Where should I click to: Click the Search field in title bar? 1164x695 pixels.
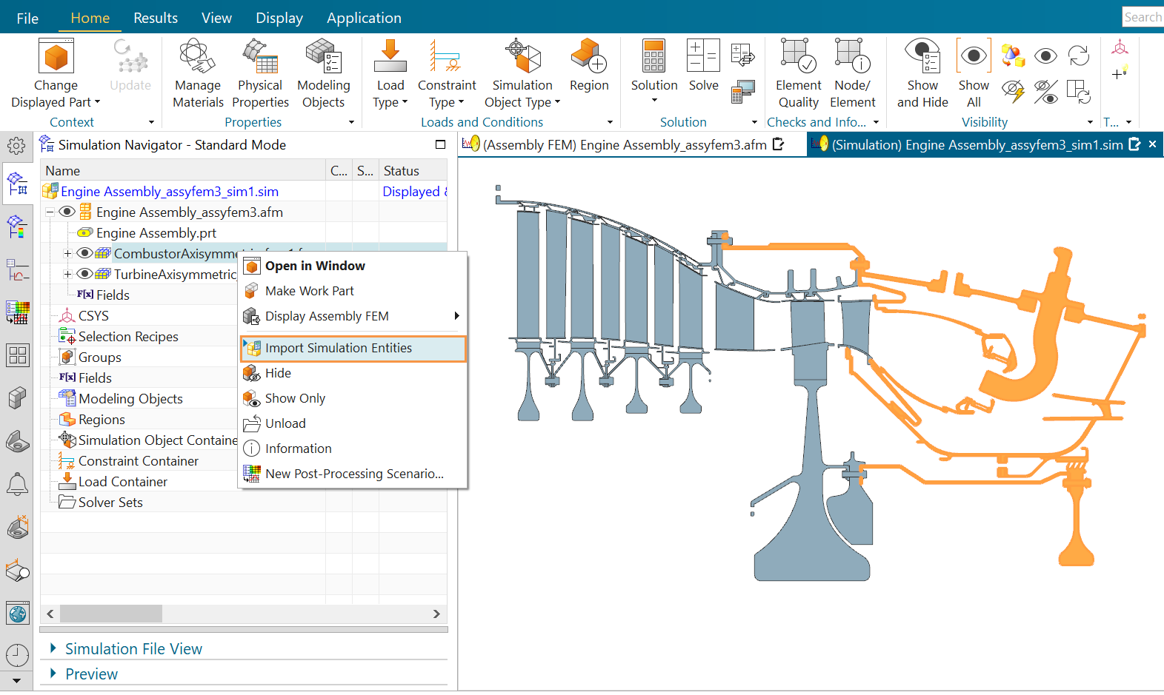pos(1142,17)
